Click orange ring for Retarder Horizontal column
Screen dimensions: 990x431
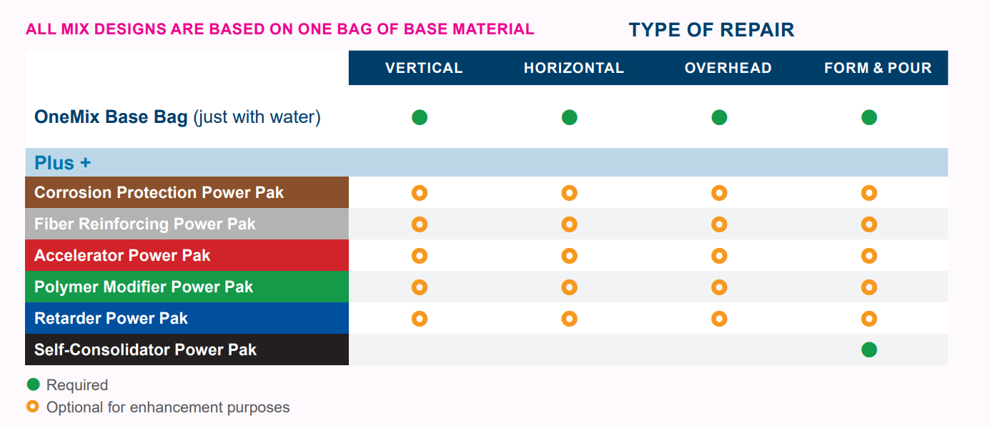tap(569, 318)
